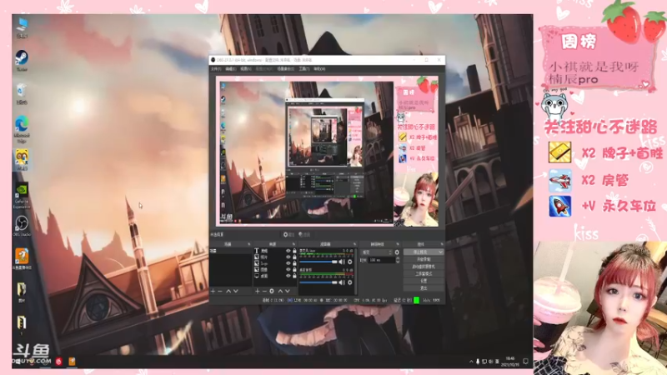Mute the desktop audio mixer channel
The width and height of the screenshot is (667, 375).
342,282
